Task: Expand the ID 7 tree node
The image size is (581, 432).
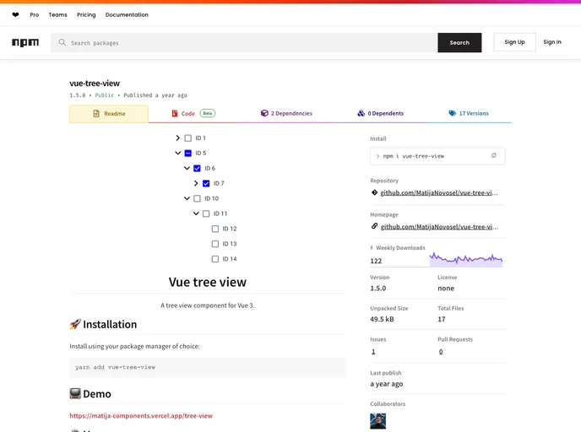Action: click(x=196, y=183)
